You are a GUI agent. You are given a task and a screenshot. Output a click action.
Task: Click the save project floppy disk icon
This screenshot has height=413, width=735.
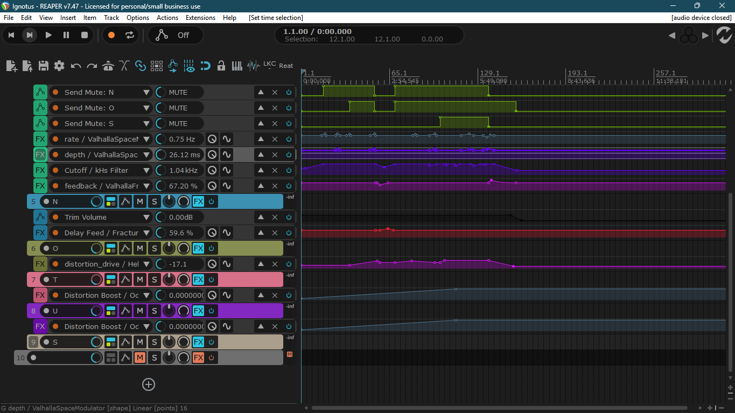tap(44, 66)
